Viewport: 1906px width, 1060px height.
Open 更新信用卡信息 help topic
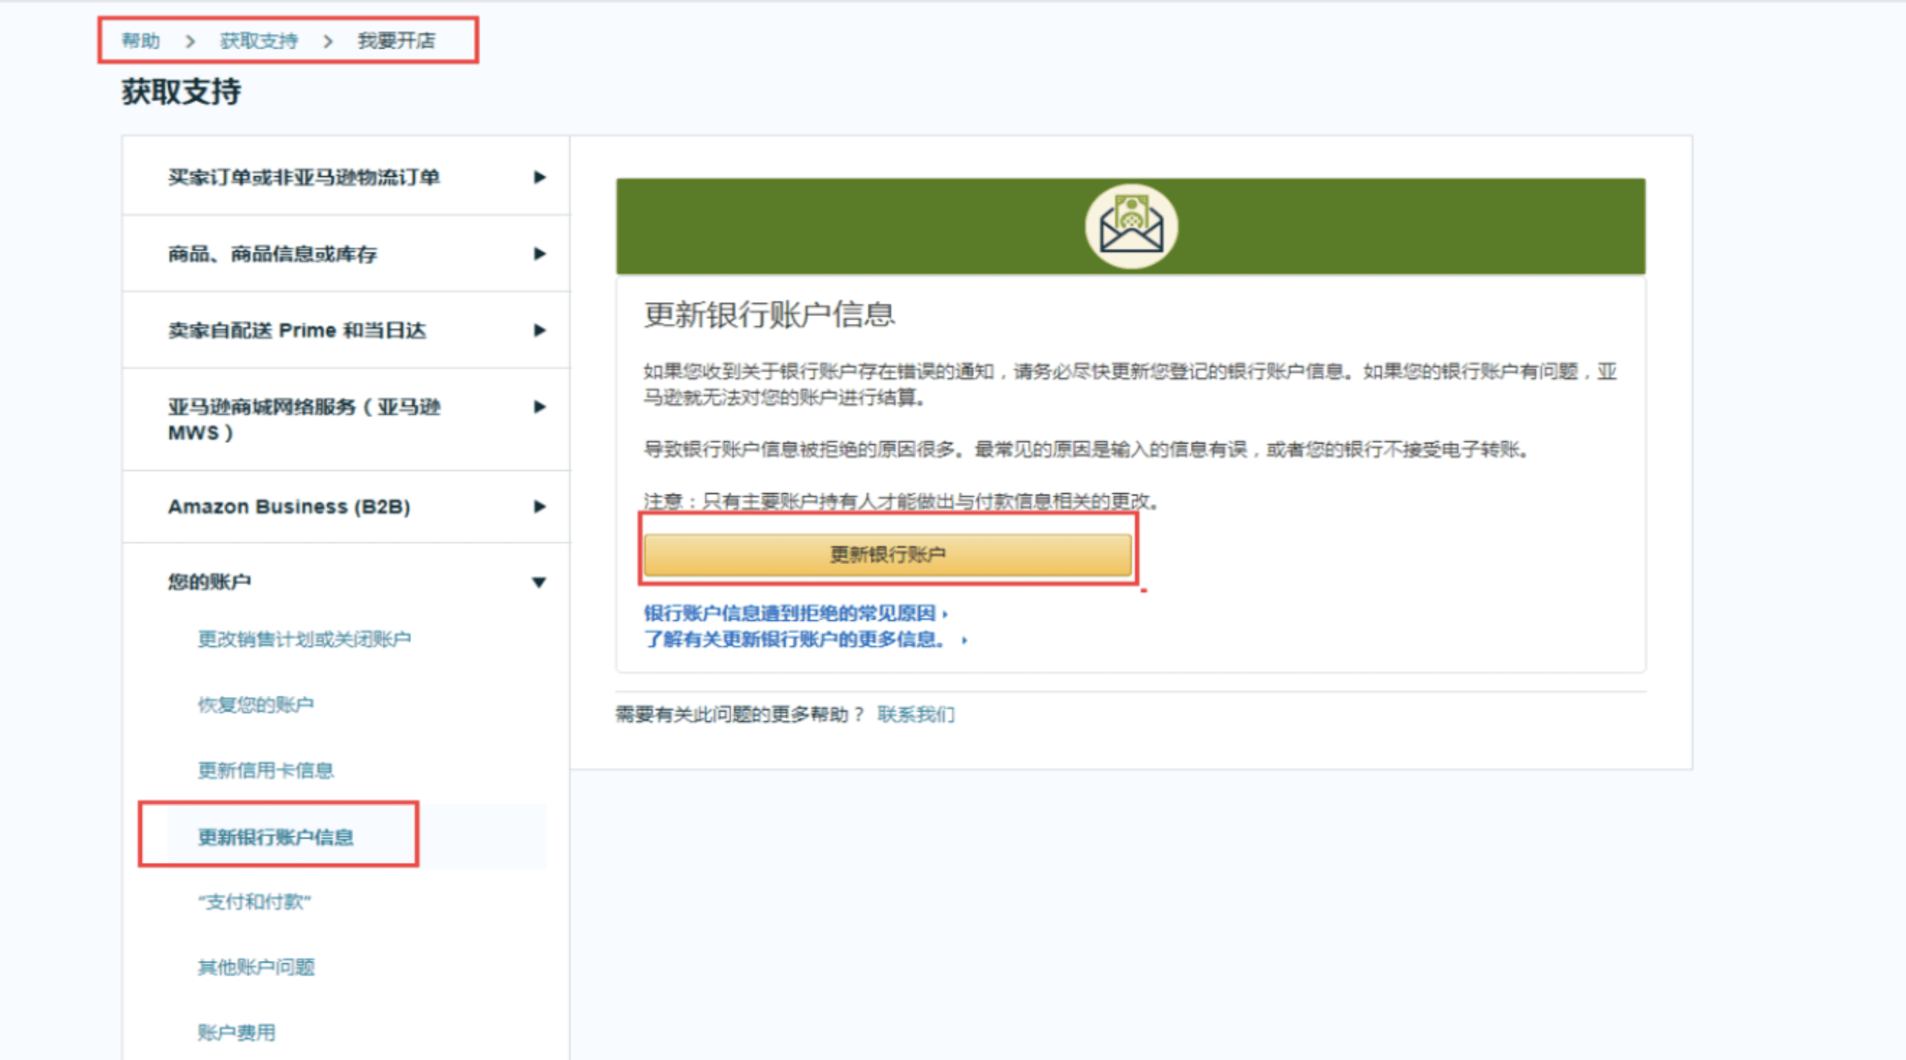265,770
